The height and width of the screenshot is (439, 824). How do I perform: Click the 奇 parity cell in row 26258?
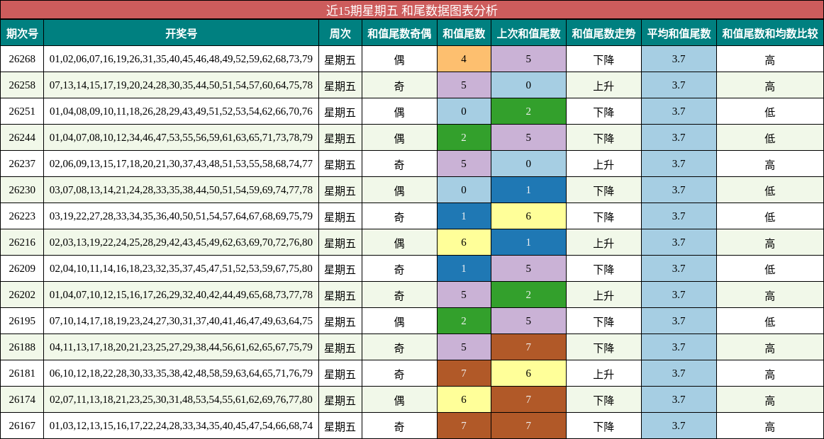click(399, 86)
